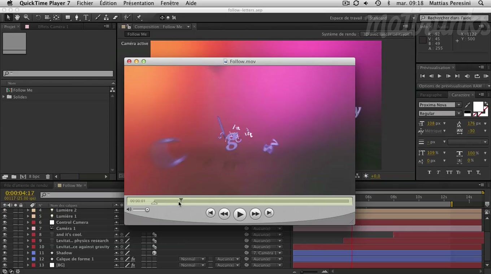The image size is (491, 274).
Task: Delete selected item with trash icon
Action: click(48, 177)
